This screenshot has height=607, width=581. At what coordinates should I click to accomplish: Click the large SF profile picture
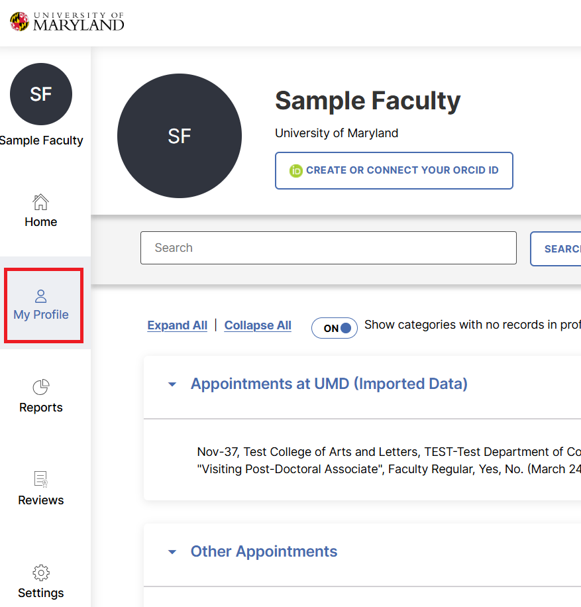(180, 136)
